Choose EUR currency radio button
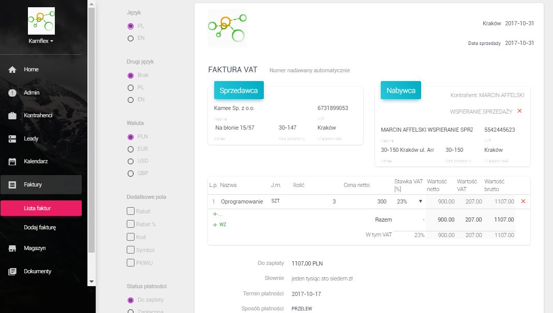This screenshot has width=553, height=313. (130, 149)
